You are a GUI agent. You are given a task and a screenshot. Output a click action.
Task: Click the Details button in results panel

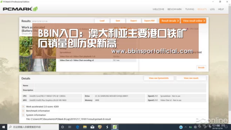pos(201,67)
